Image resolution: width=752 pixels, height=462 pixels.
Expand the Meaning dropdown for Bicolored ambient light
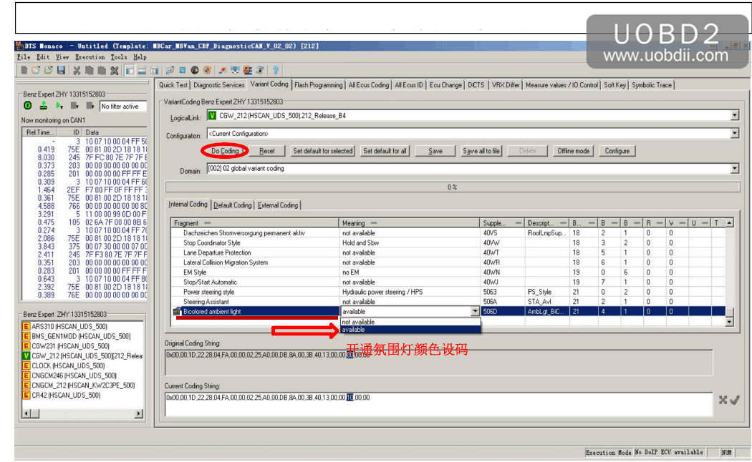pyautogui.click(x=474, y=312)
